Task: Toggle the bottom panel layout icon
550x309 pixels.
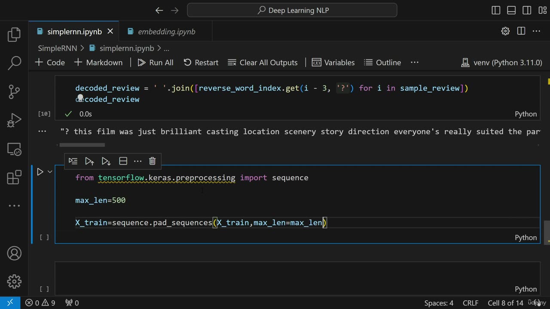Action: pyautogui.click(x=511, y=10)
